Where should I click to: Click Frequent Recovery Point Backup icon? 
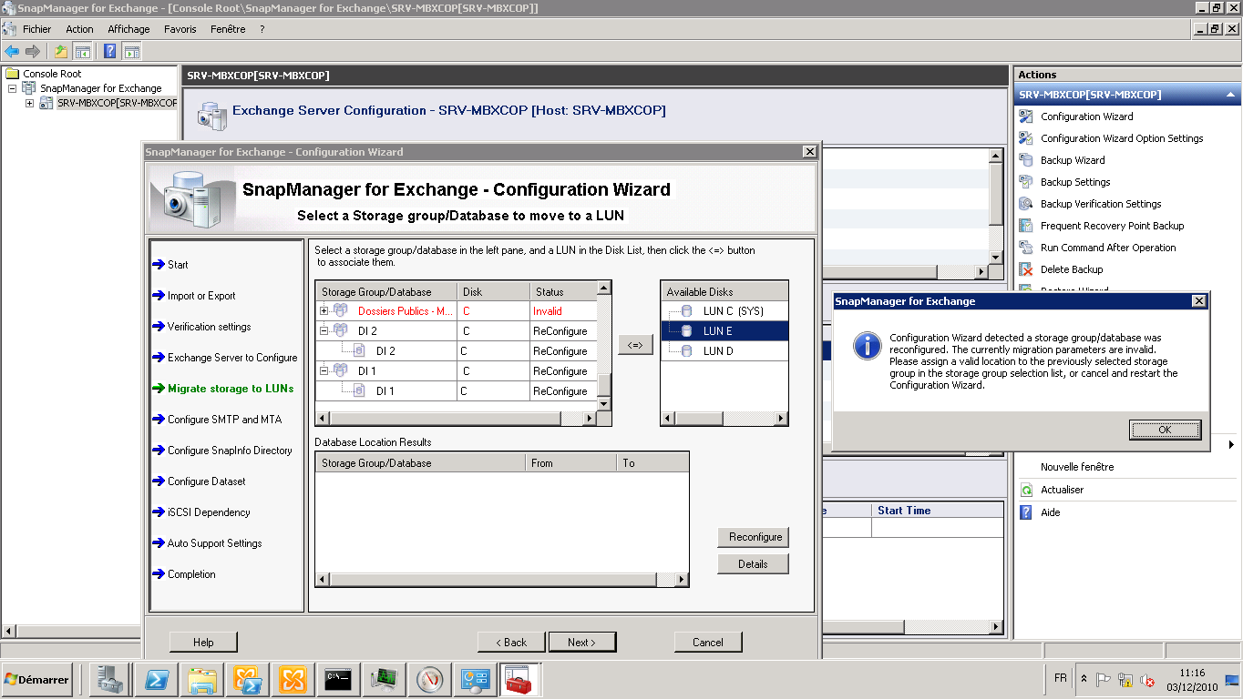click(1025, 226)
